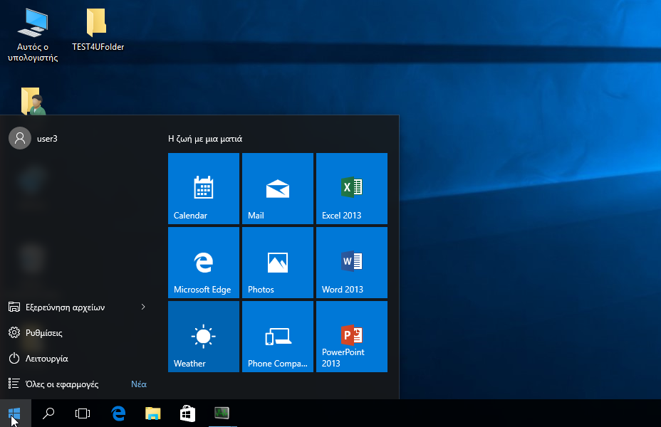Launch PowerPoint 2013 tile
The height and width of the screenshot is (427, 661).
(352, 337)
